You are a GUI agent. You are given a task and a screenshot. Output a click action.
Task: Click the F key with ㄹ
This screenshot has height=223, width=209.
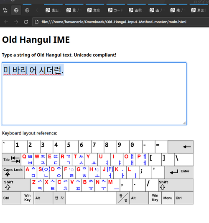69,172
